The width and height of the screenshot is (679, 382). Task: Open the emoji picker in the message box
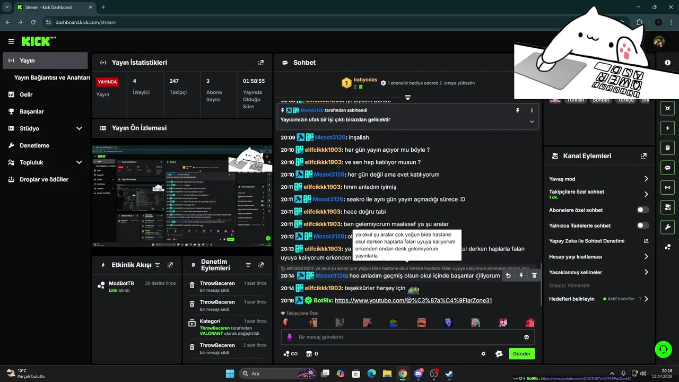(526, 337)
